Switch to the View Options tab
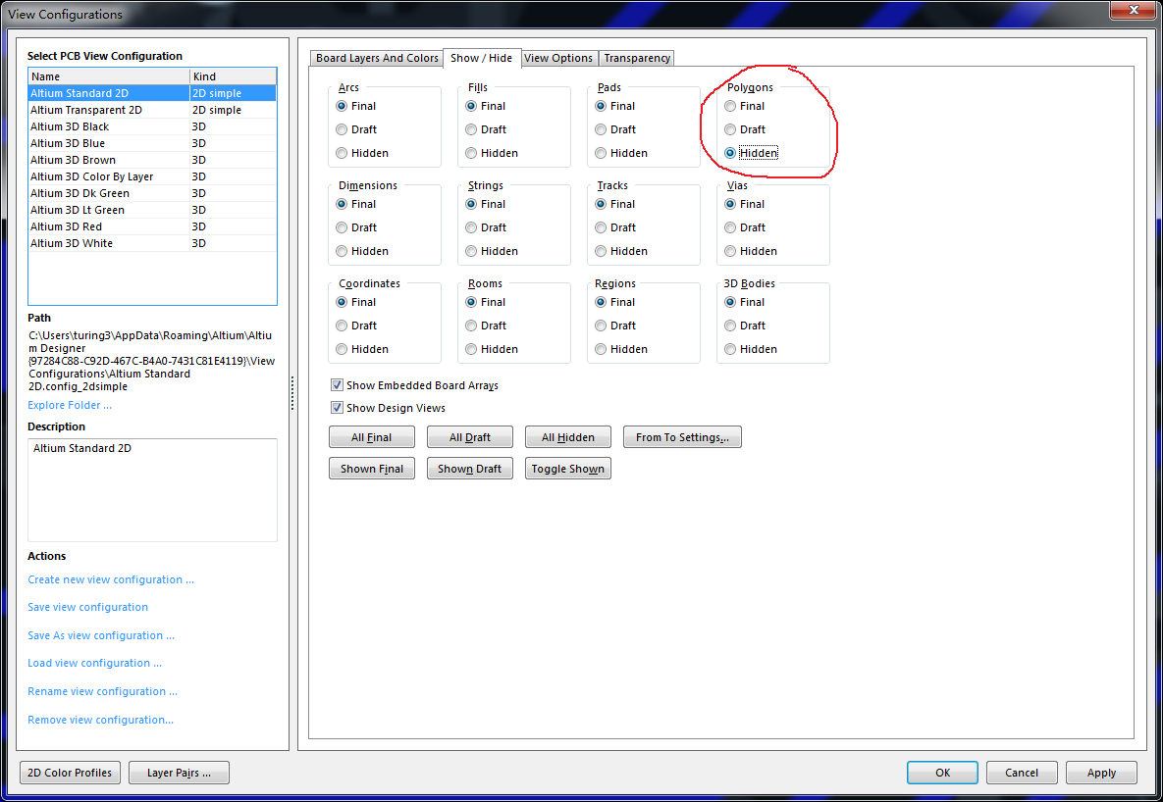The width and height of the screenshot is (1163, 802). point(558,58)
